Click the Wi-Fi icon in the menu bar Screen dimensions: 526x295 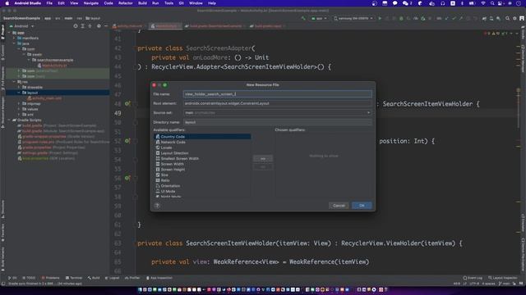[483, 3]
